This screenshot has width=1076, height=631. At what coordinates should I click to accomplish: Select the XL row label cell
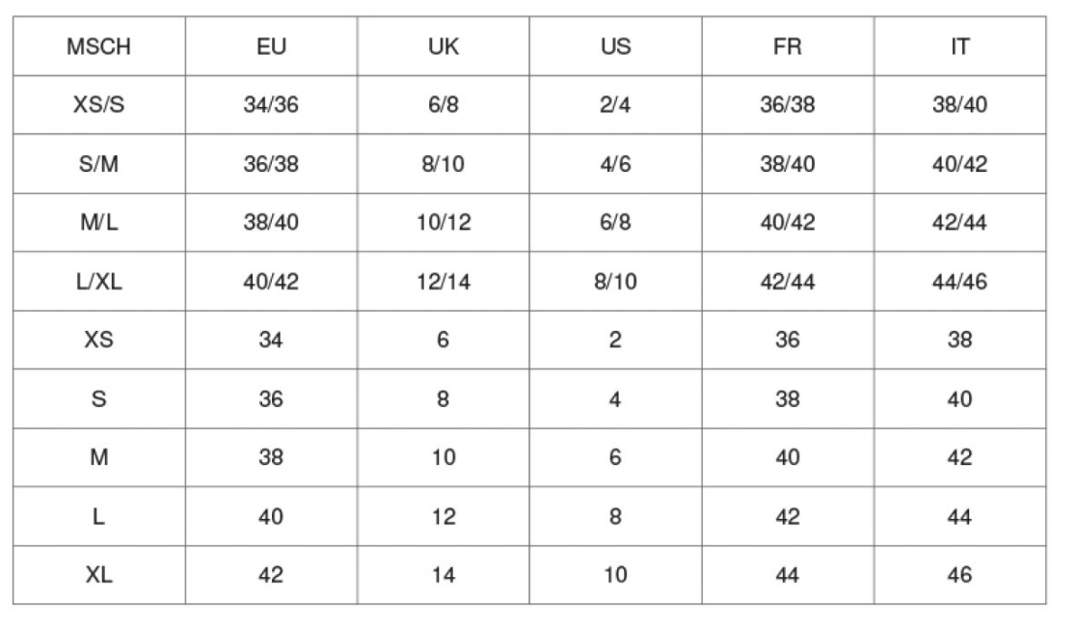[x=98, y=575]
